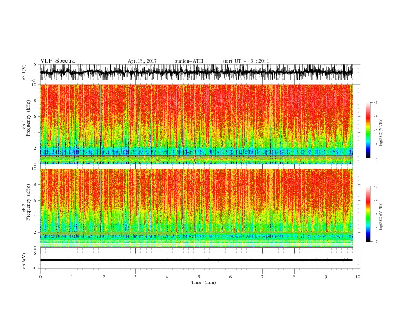The height and width of the screenshot is (311, 403).
Task: Click the 'ch.1(V)' waveform axis label
Action: (x=24, y=72)
